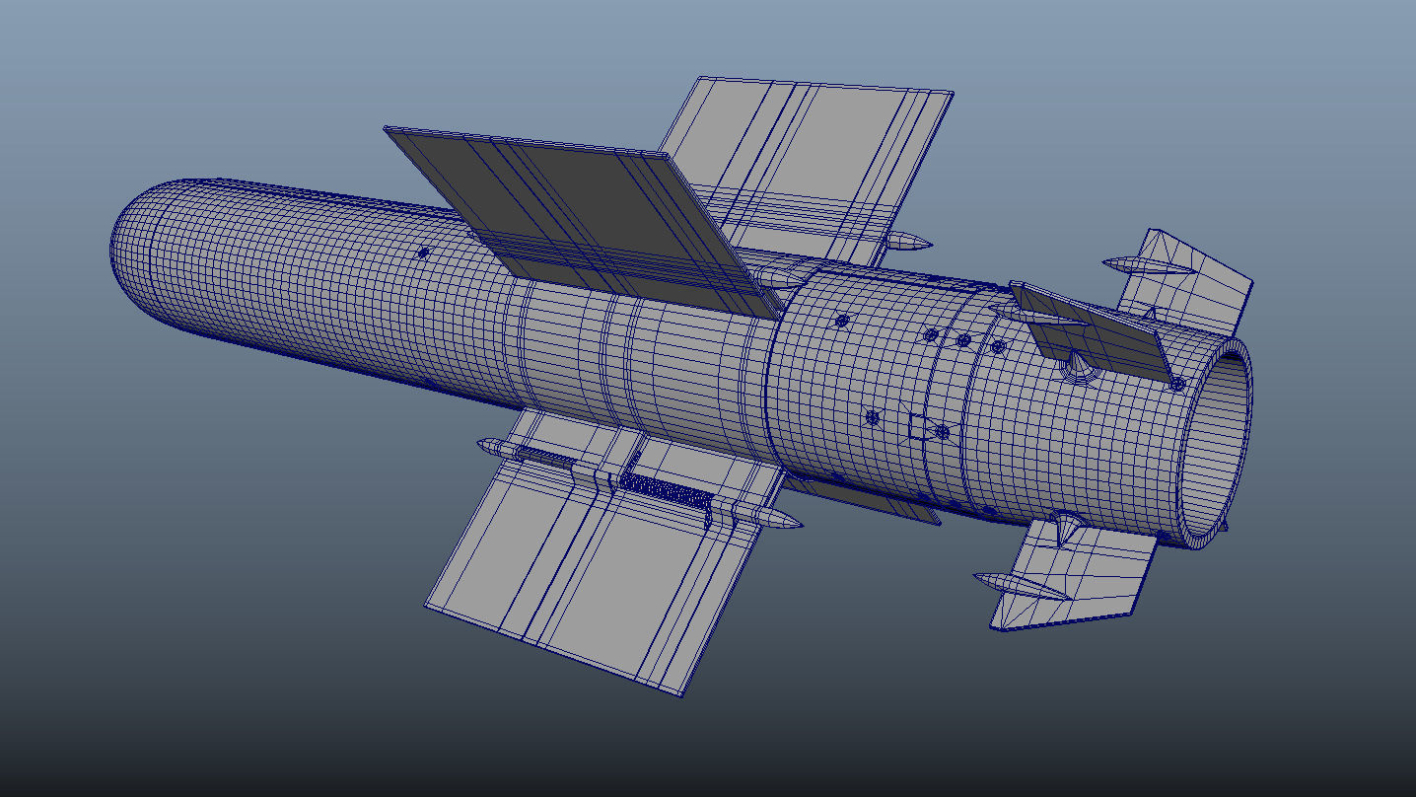1416x797 pixels.
Task: Click the pointed right tip of lower hinge rod
Action: (x=783, y=520)
